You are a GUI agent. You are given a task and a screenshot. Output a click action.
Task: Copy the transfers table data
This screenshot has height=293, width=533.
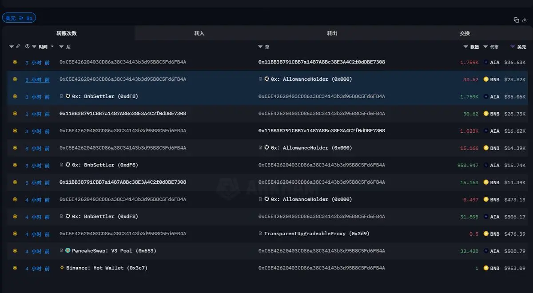coord(517,20)
